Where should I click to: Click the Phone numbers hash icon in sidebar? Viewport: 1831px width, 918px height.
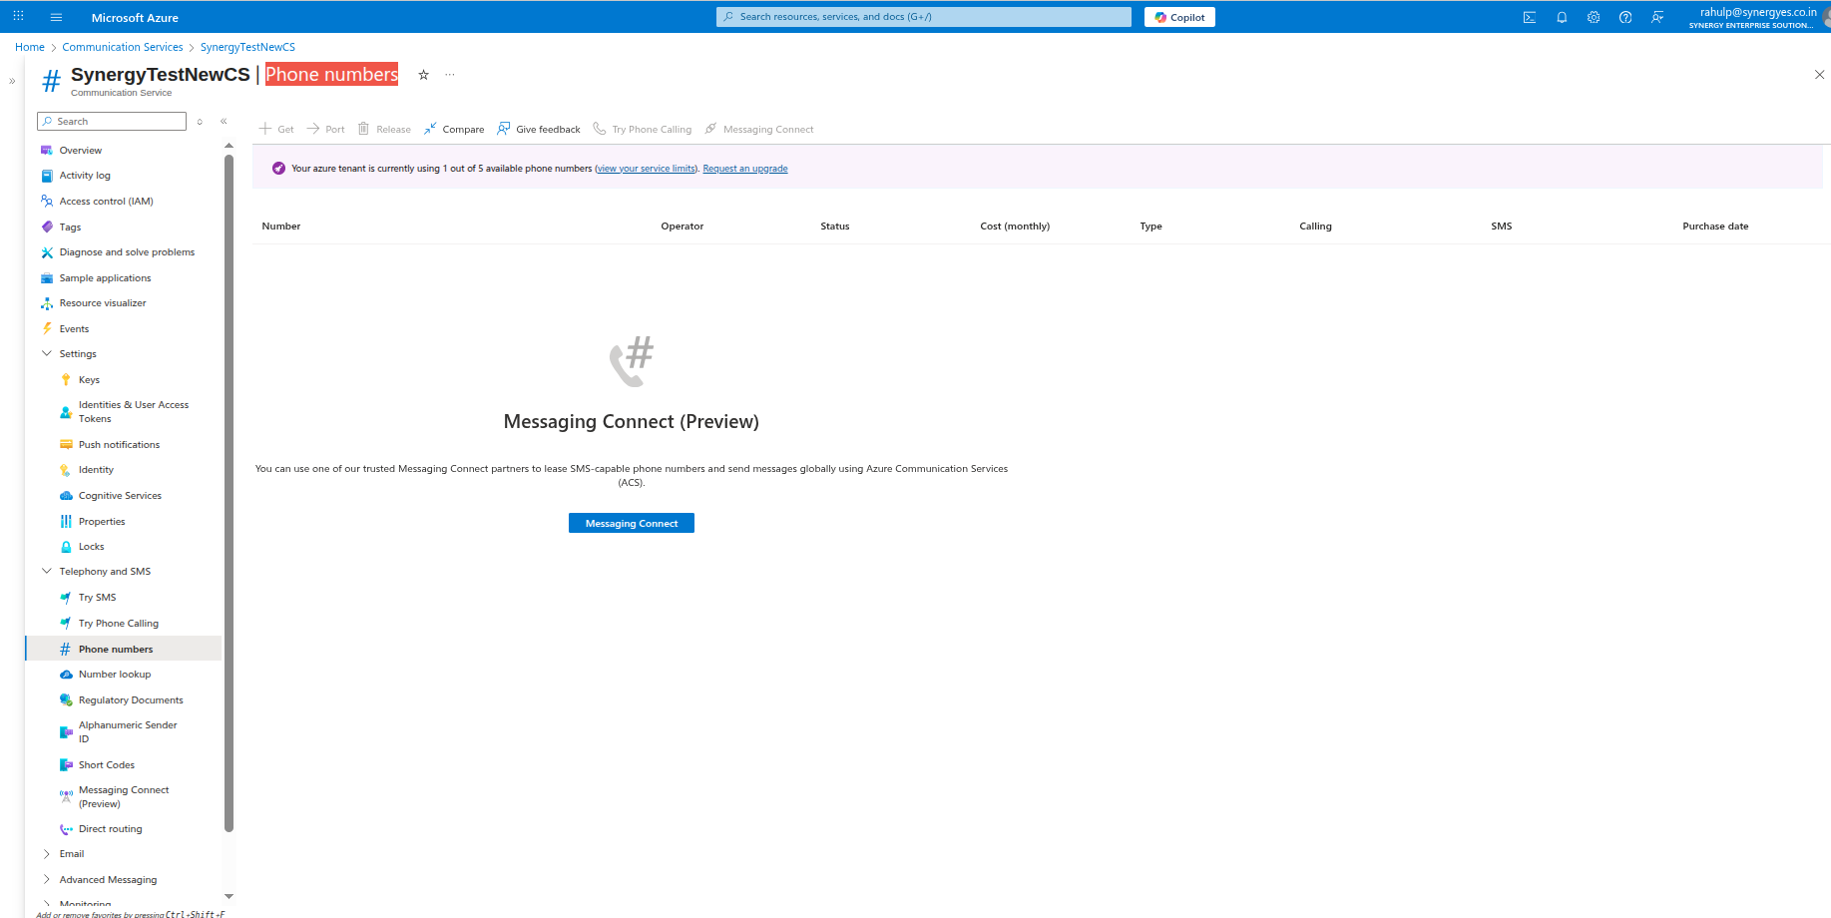click(66, 649)
